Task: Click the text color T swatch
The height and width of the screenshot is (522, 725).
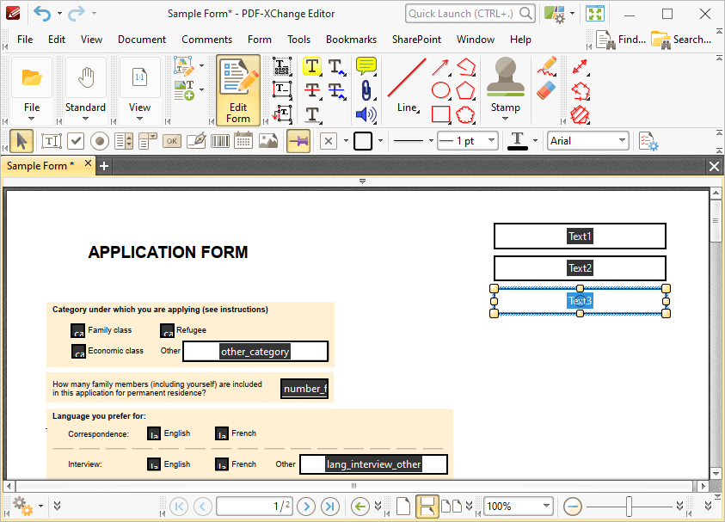Action: 518,141
